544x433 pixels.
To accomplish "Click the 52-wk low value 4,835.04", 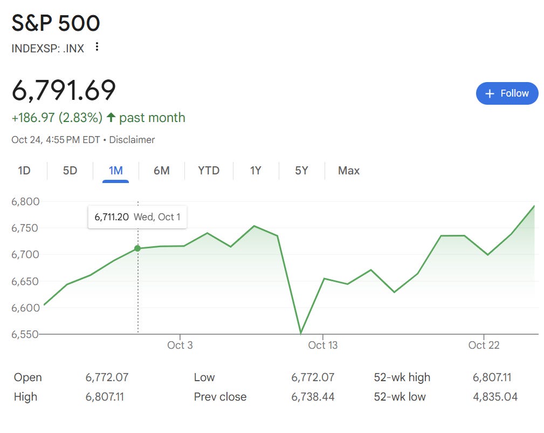I will (495, 397).
